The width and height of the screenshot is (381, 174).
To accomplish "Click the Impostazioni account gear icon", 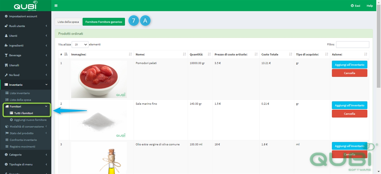I will (x=6, y=16).
